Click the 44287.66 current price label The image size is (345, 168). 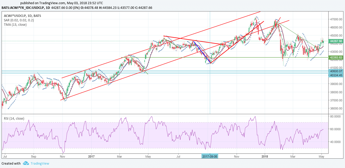(336, 41)
